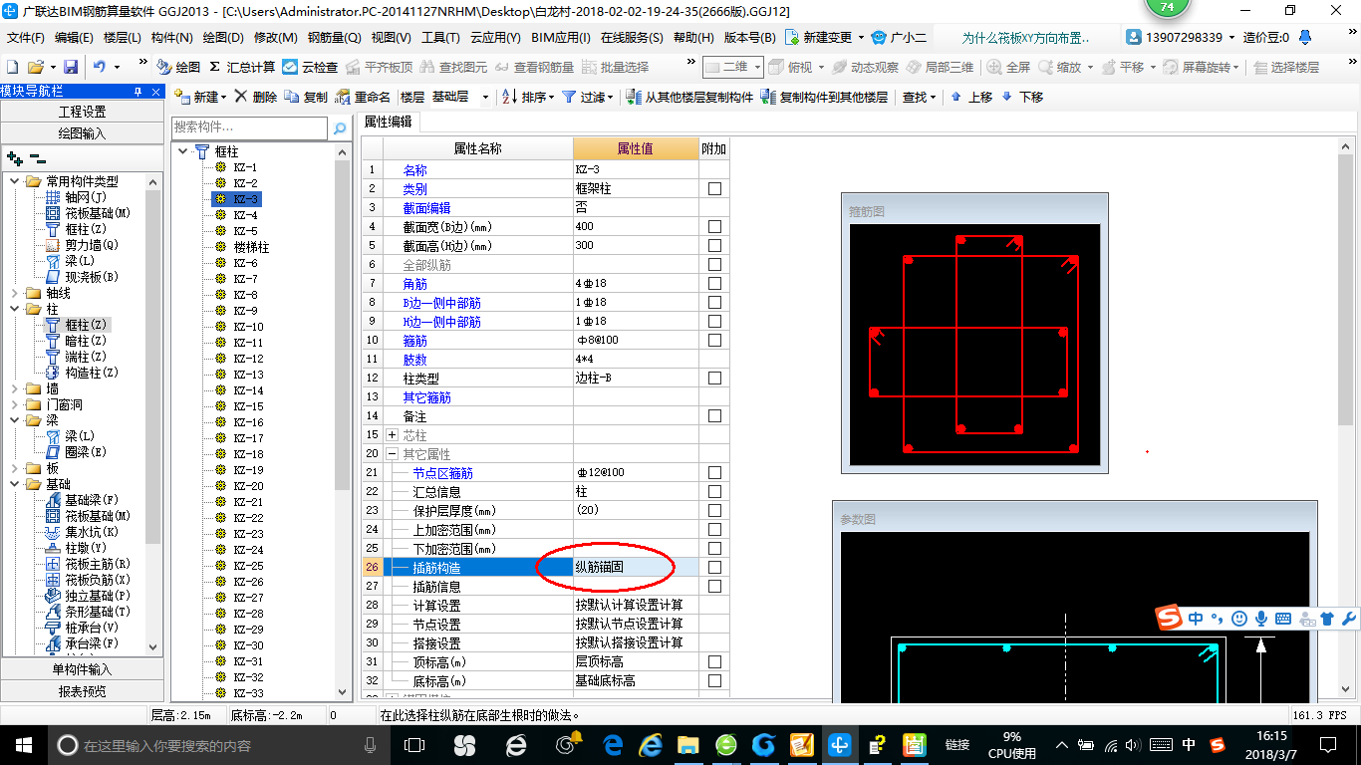Open the 单构件输入 section

point(82,669)
